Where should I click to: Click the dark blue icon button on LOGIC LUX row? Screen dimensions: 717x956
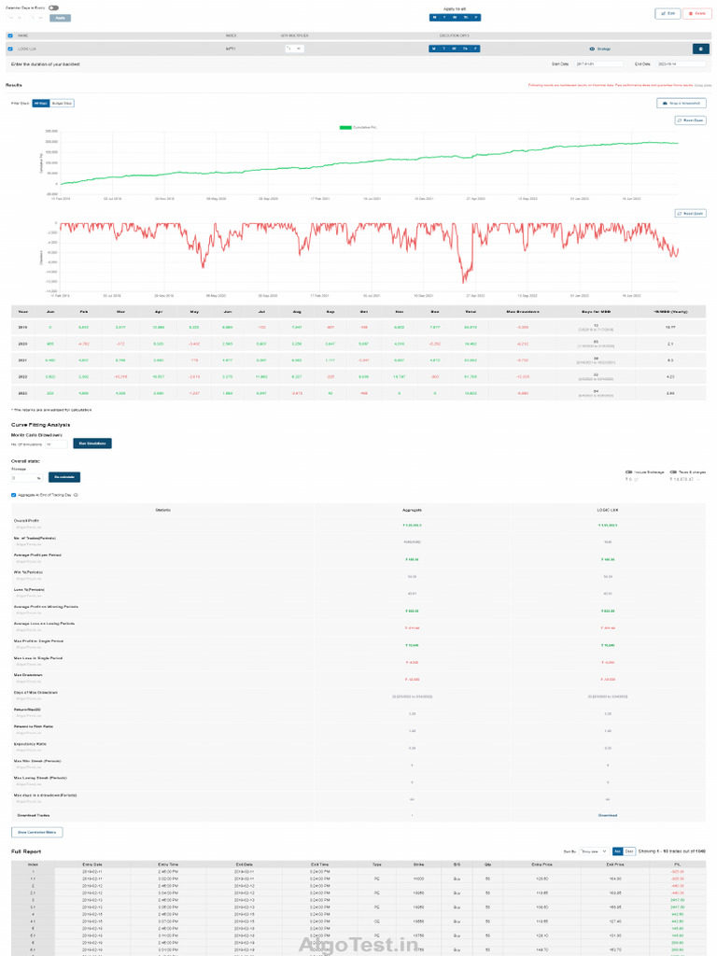pyautogui.click(x=700, y=49)
